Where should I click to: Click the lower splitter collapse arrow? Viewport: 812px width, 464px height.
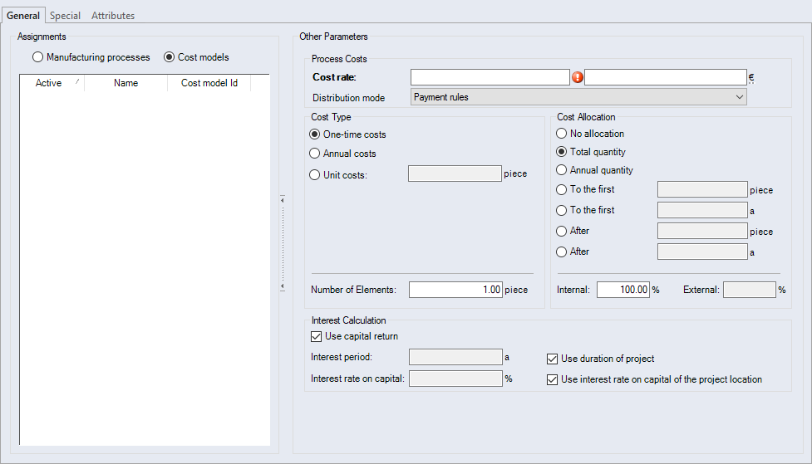tap(283, 286)
